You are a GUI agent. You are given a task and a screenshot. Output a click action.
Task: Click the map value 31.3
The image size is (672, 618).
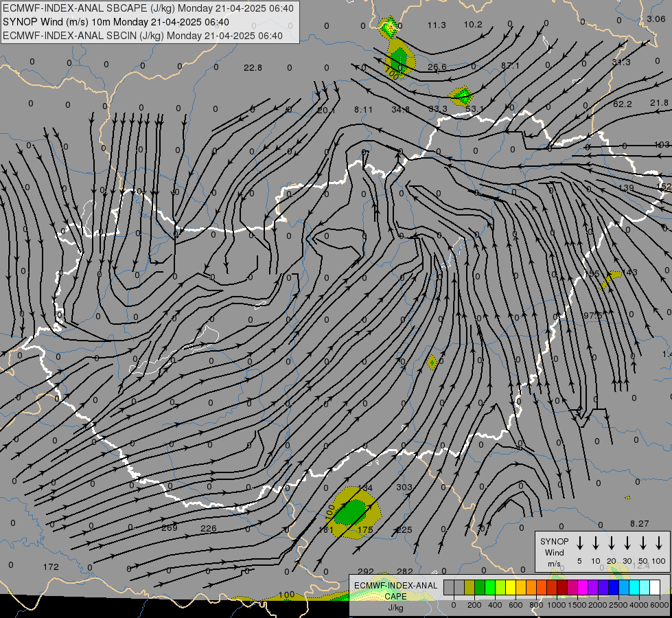coord(621,62)
